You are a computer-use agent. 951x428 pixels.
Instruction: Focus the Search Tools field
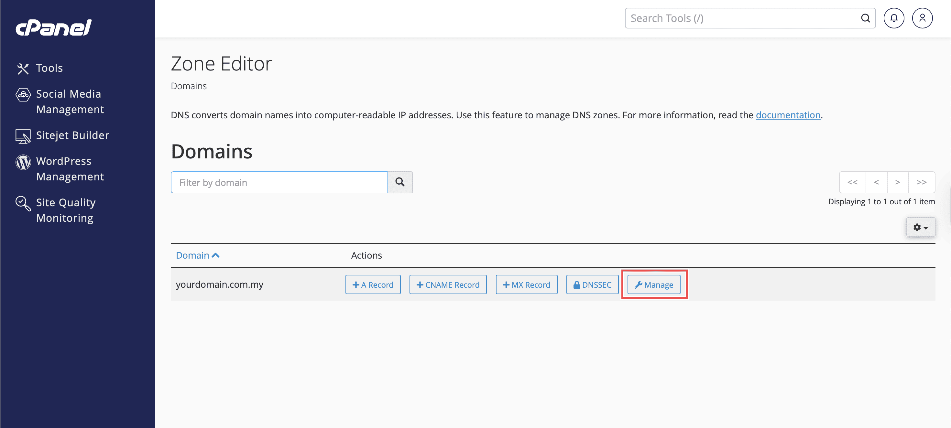tap(750, 18)
